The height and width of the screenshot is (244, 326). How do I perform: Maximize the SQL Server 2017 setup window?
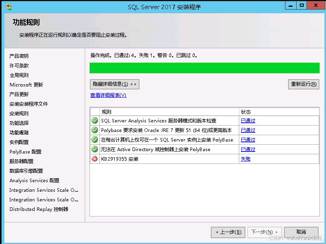[x=301, y=6]
